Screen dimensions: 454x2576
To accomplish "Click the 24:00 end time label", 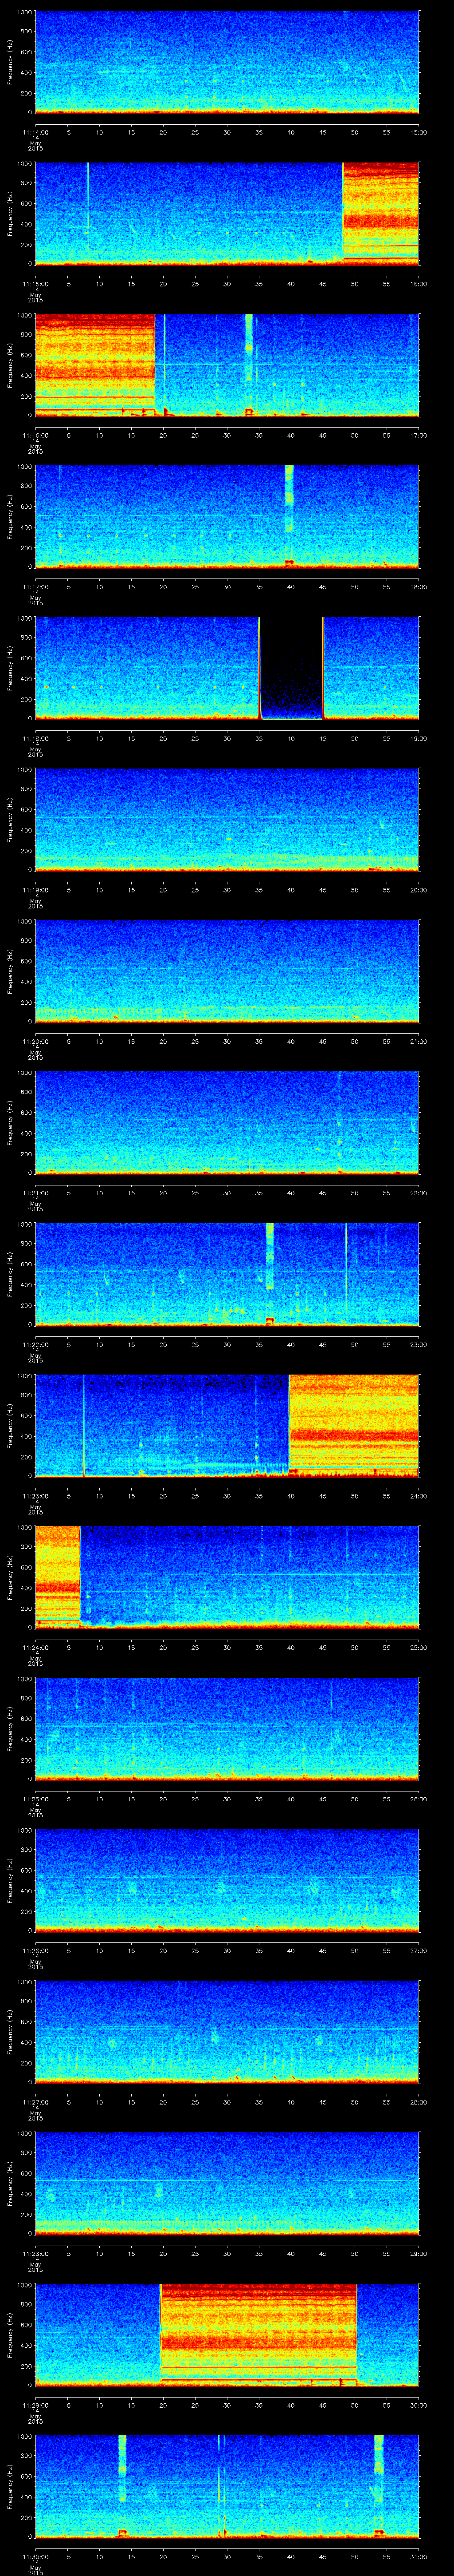I will click(419, 1496).
